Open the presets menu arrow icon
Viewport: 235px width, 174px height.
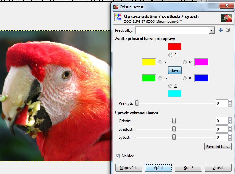pos(228,30)
